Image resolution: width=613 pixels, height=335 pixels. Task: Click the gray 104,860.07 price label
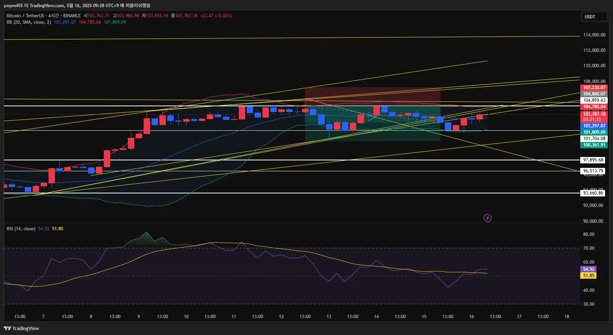(x=594, y=94)
